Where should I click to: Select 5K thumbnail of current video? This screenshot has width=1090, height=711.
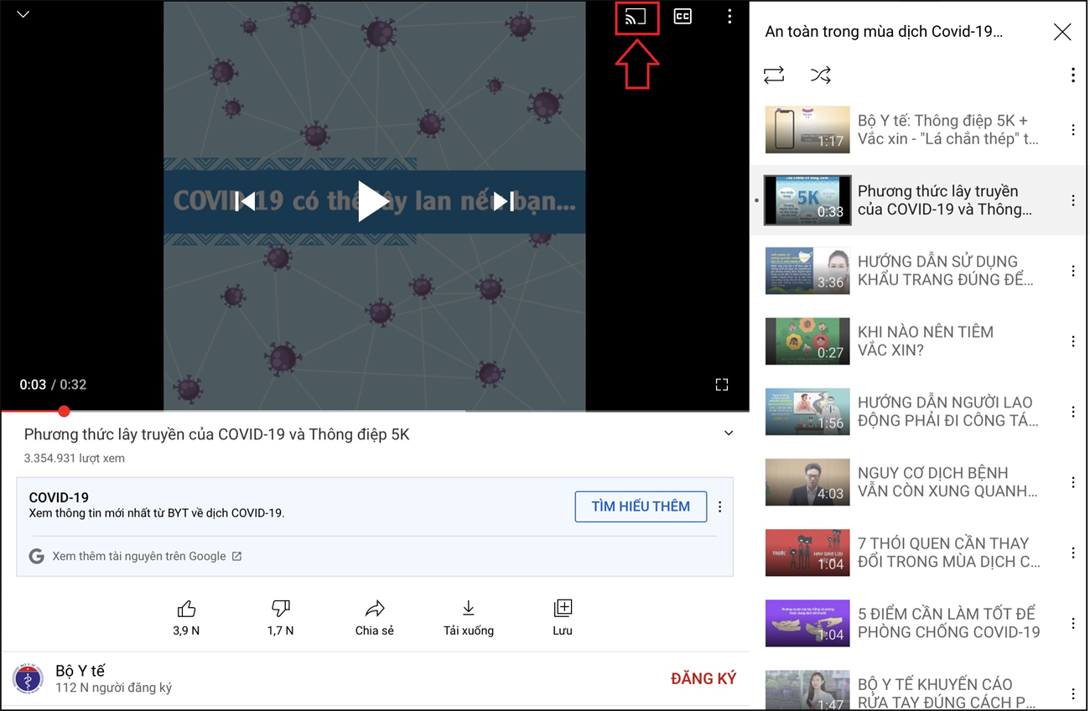(807, 200)
